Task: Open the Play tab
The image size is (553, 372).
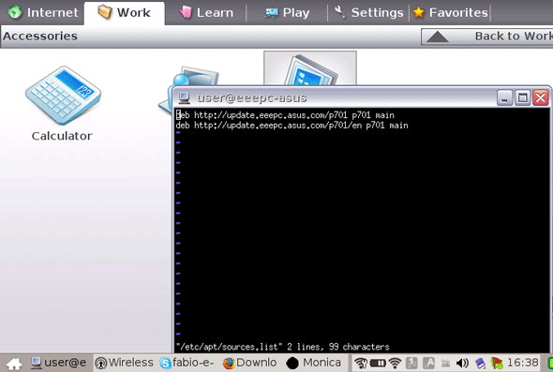Action: point(287,13)
